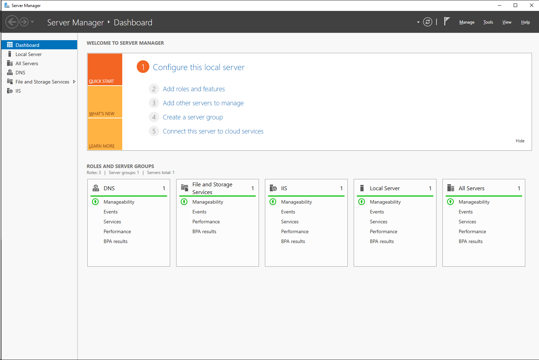Click the DNS icon in the sidebar
Image resolution: width=539 pixels, height=360 pixels.
[10, 73]
